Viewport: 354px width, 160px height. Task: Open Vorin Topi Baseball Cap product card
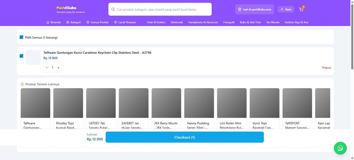coord(265,117)
